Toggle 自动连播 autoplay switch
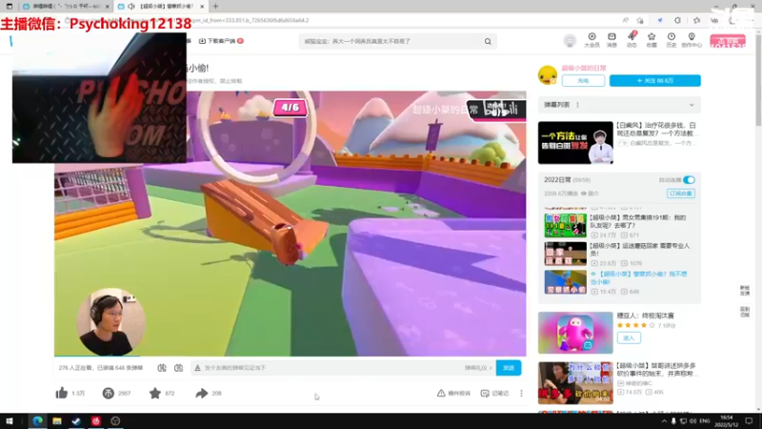Screen dimensions: 762x429 pos(689,180)
